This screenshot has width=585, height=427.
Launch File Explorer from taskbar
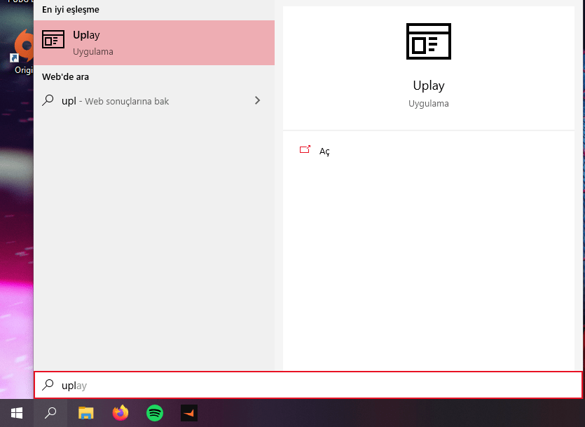pyautogui.click(x=85, y=413)
